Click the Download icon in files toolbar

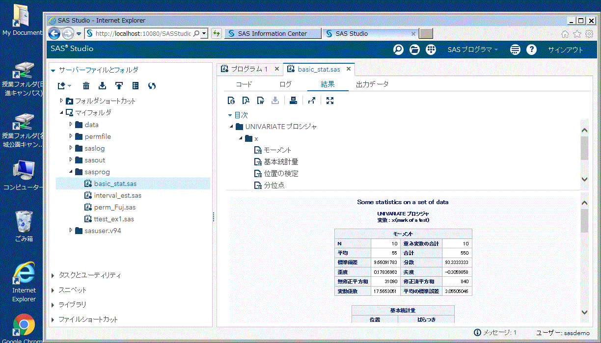point(102,86)
